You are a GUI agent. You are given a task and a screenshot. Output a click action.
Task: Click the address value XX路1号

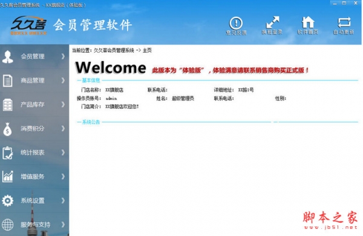[x=246, y=90]
